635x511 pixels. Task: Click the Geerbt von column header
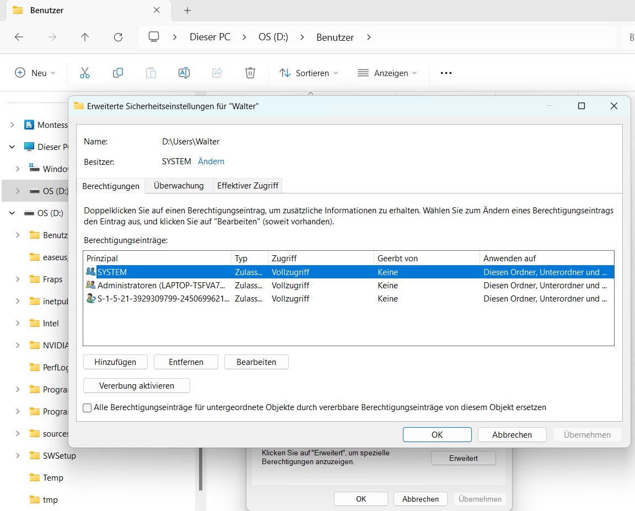[x=427, y=259]
